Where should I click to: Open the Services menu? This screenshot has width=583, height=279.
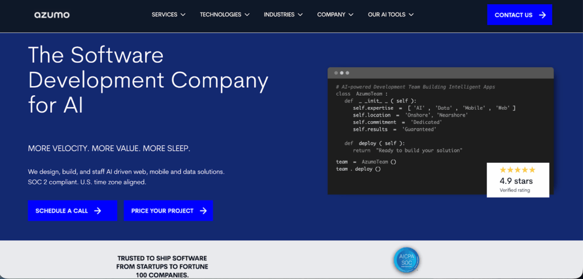click(x=169, y=14)
